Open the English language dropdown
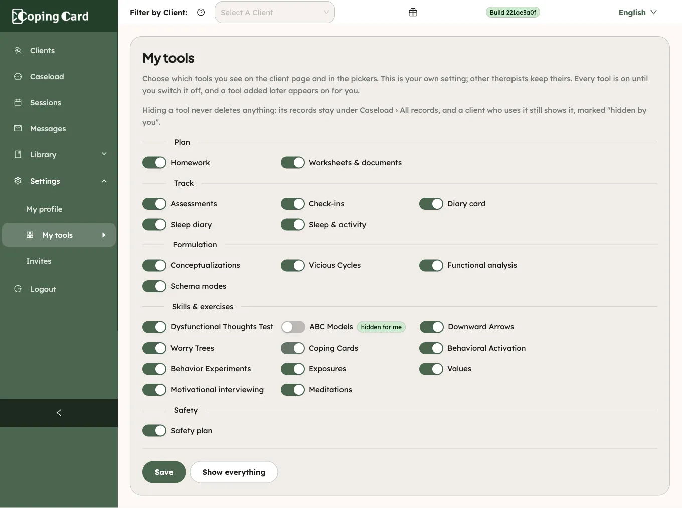This screenshot has height=508, width=682. pos(637,12)
